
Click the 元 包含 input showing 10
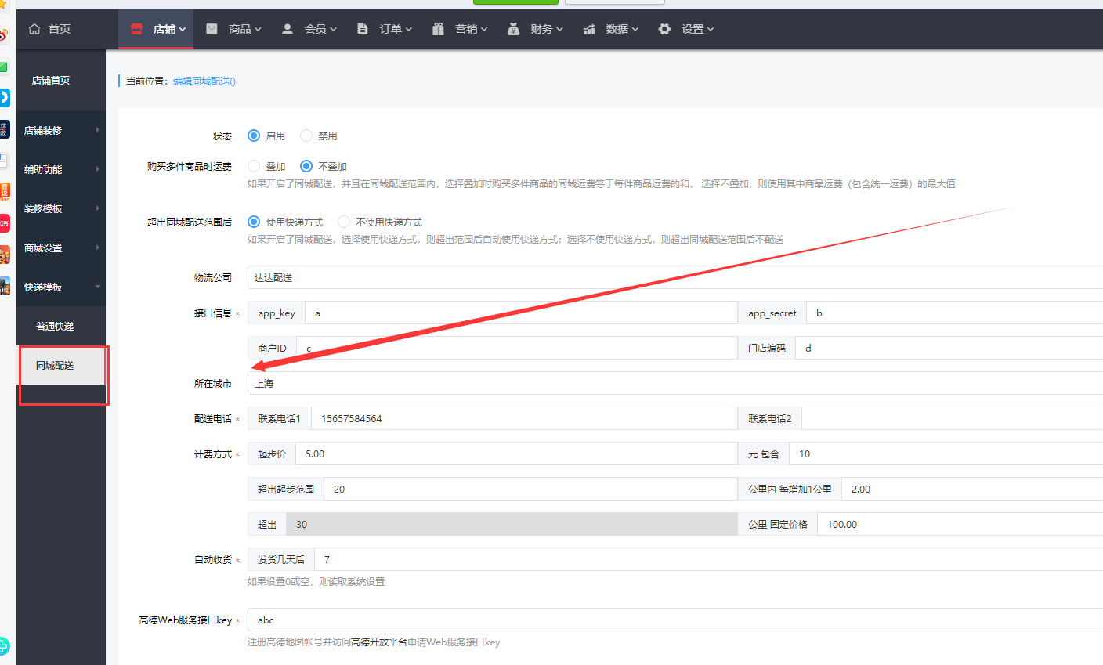click(946, 454)
